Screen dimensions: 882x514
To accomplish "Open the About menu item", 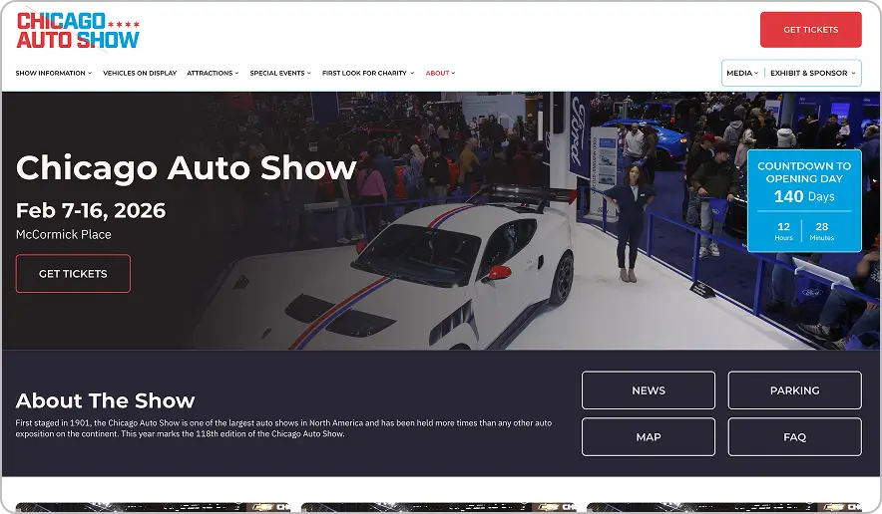I will click(439, 73).
